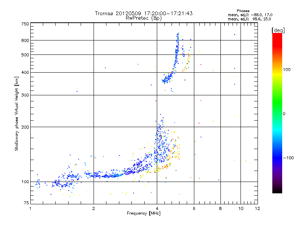Click the Phases legend heading
303x227 pixels.
[243, 11]
